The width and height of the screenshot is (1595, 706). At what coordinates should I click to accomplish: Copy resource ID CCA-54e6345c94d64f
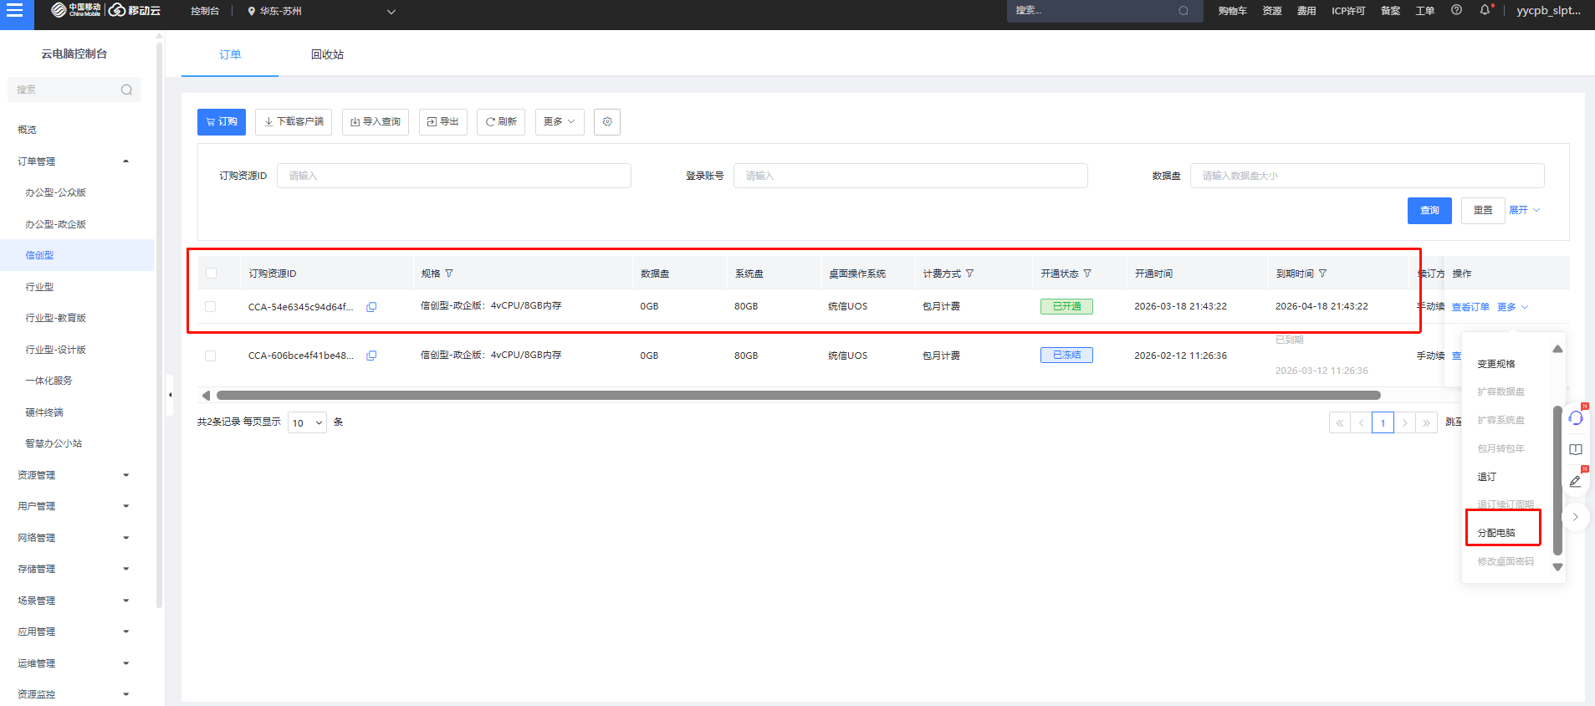tap(371, 307)
